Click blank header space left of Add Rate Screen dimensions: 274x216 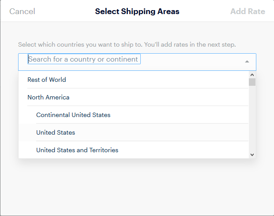[204, 11]
